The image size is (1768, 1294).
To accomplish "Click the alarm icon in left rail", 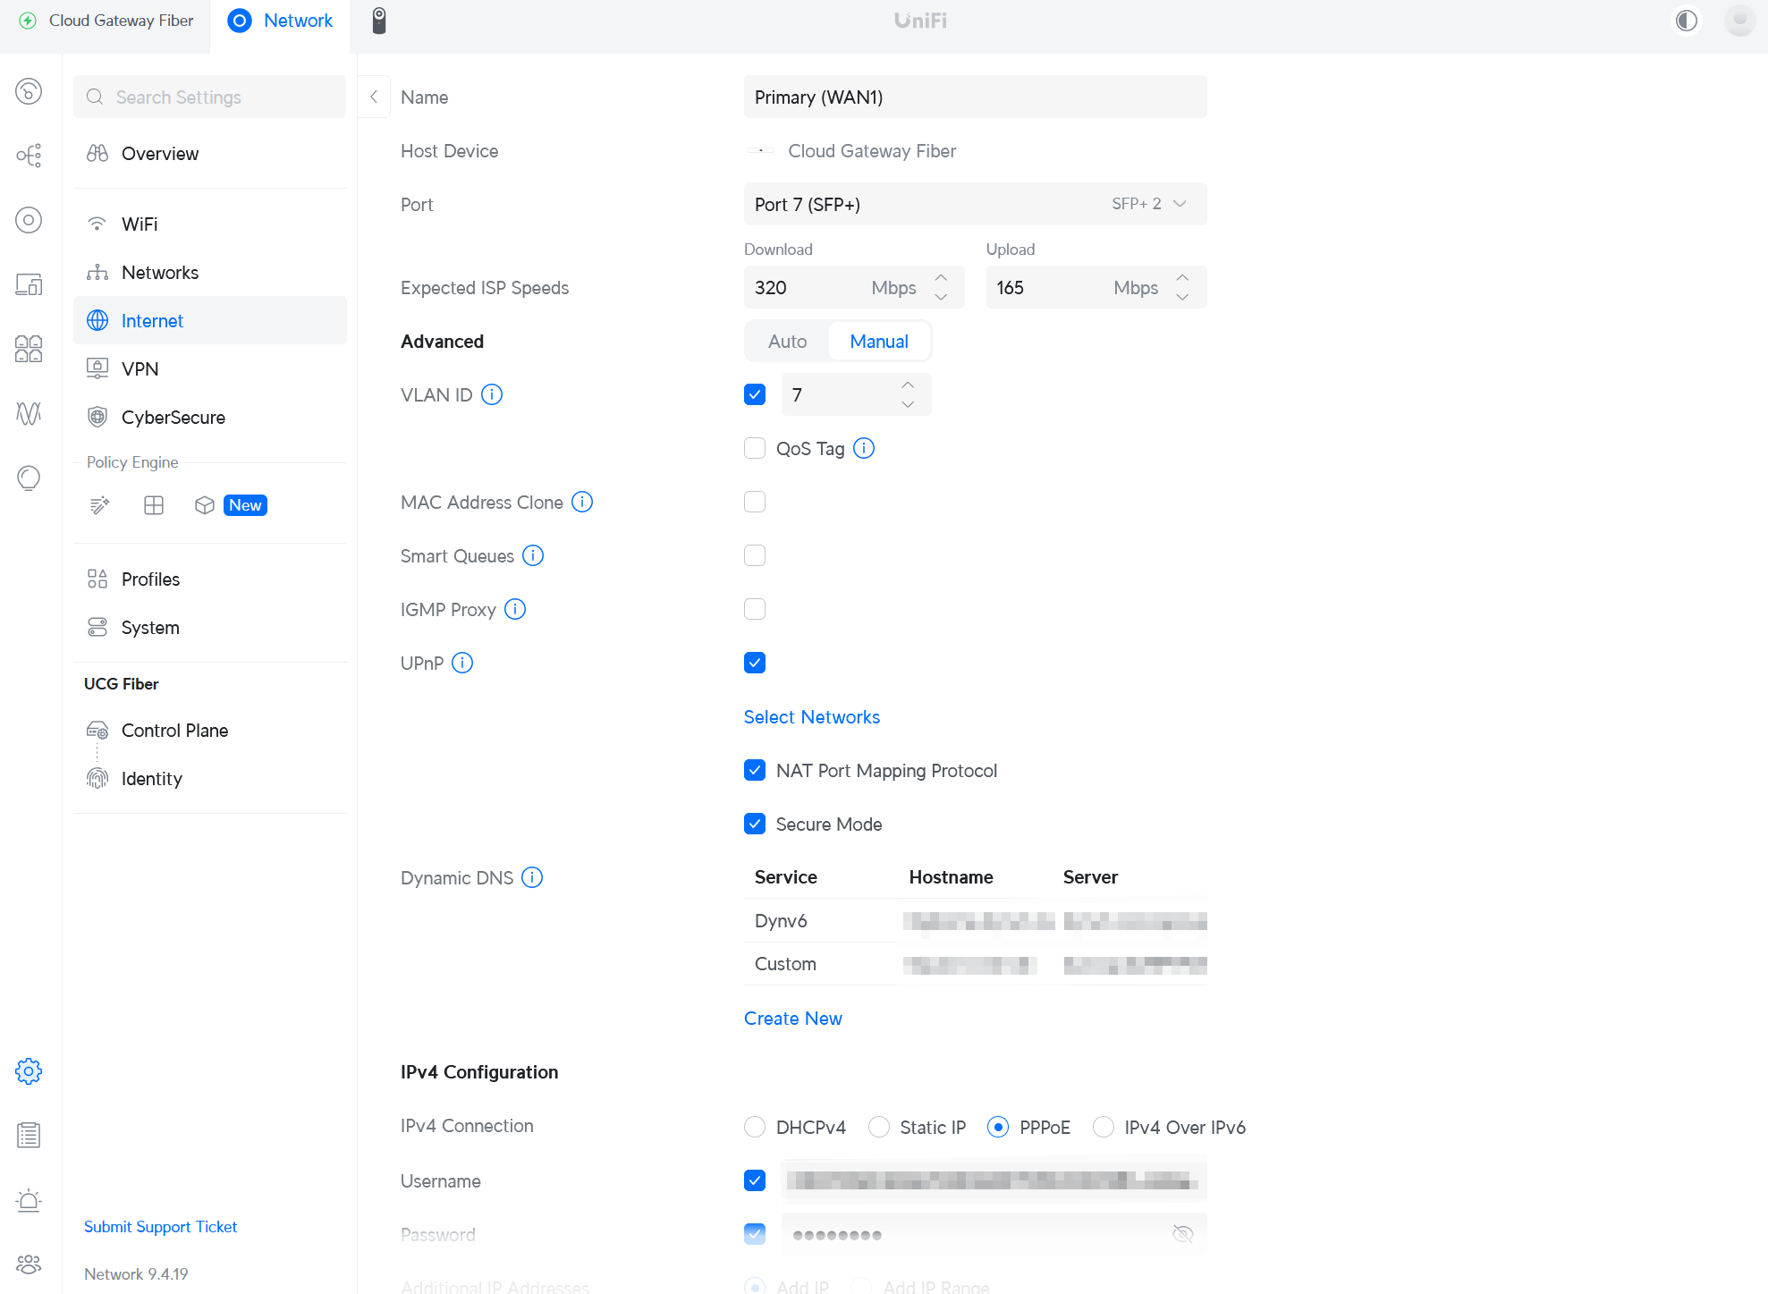I will 29,1200.
